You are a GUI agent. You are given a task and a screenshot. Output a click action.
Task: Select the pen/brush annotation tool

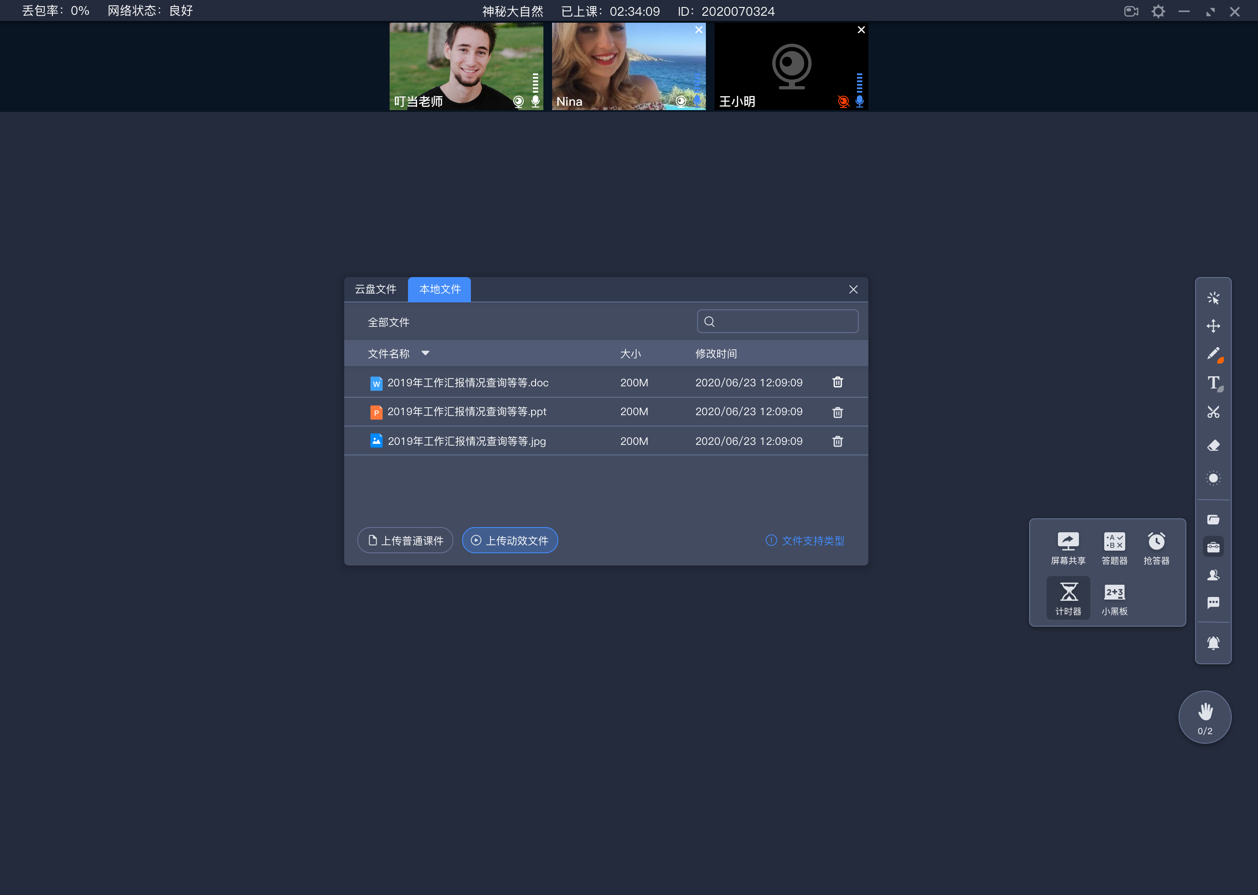point(1213,354)
